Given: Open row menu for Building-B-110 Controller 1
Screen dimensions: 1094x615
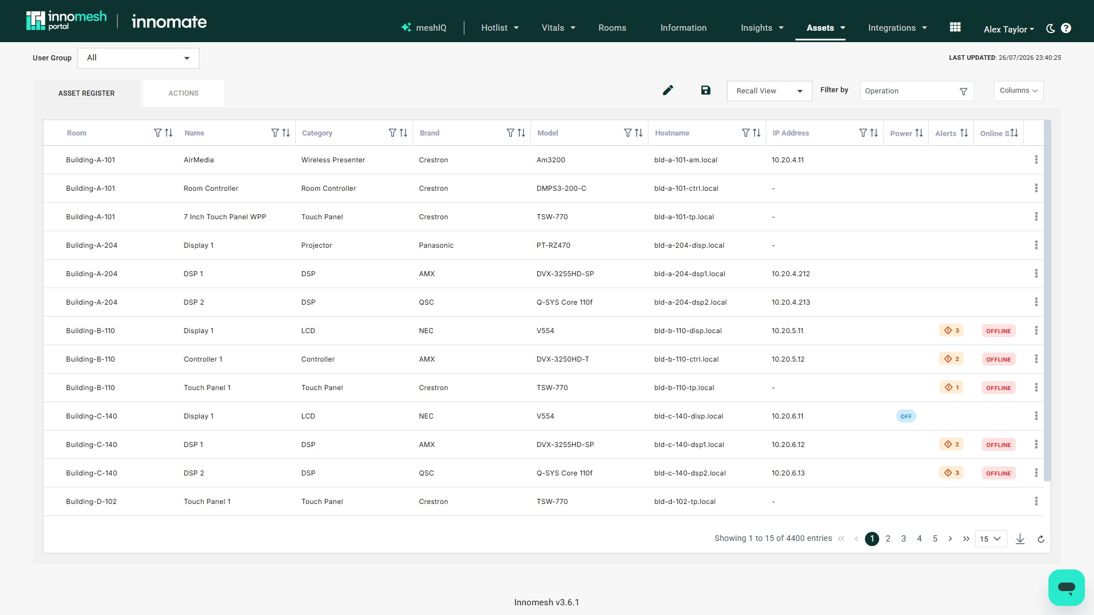Looking at the screenshot, I should 1036,359.
